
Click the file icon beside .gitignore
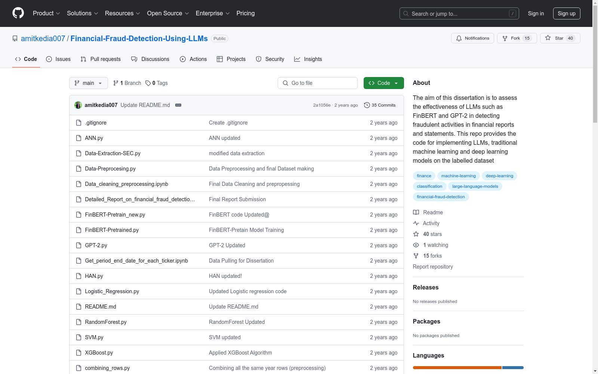(78, 123)
